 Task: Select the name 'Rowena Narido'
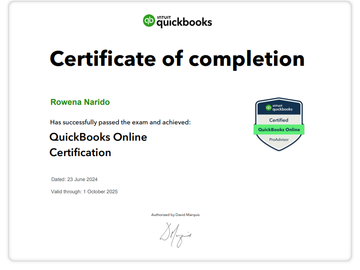[x=80, y=102]
